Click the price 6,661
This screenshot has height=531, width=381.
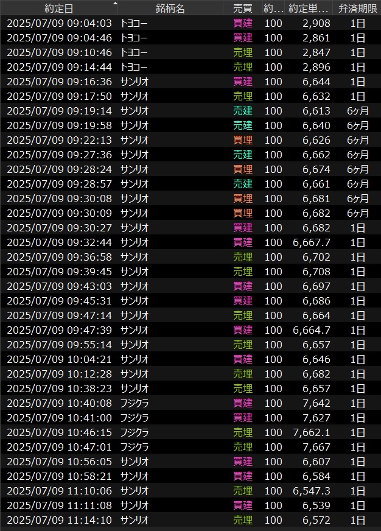[x=316, y=184]
